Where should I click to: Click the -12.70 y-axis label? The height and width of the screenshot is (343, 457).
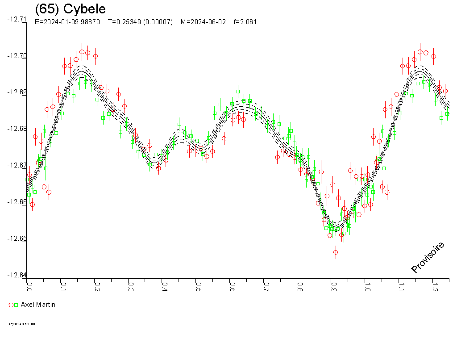(x=17, y=56)
